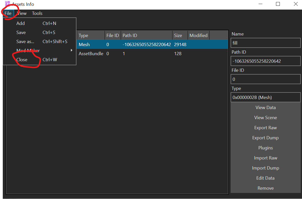This screenshot has height=199, width=302.
Task: Click the Path ID cell -1063265055258220642
Action: [147, 45]
